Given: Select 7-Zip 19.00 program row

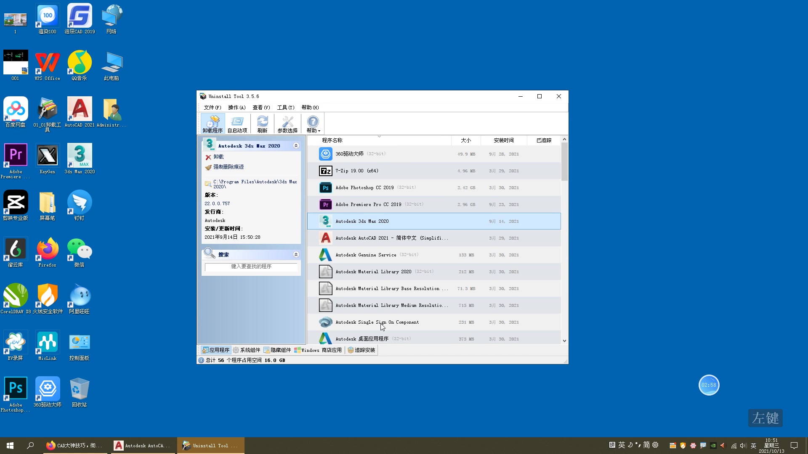Looking at the screenshot, I should click(x=356, y=171).
